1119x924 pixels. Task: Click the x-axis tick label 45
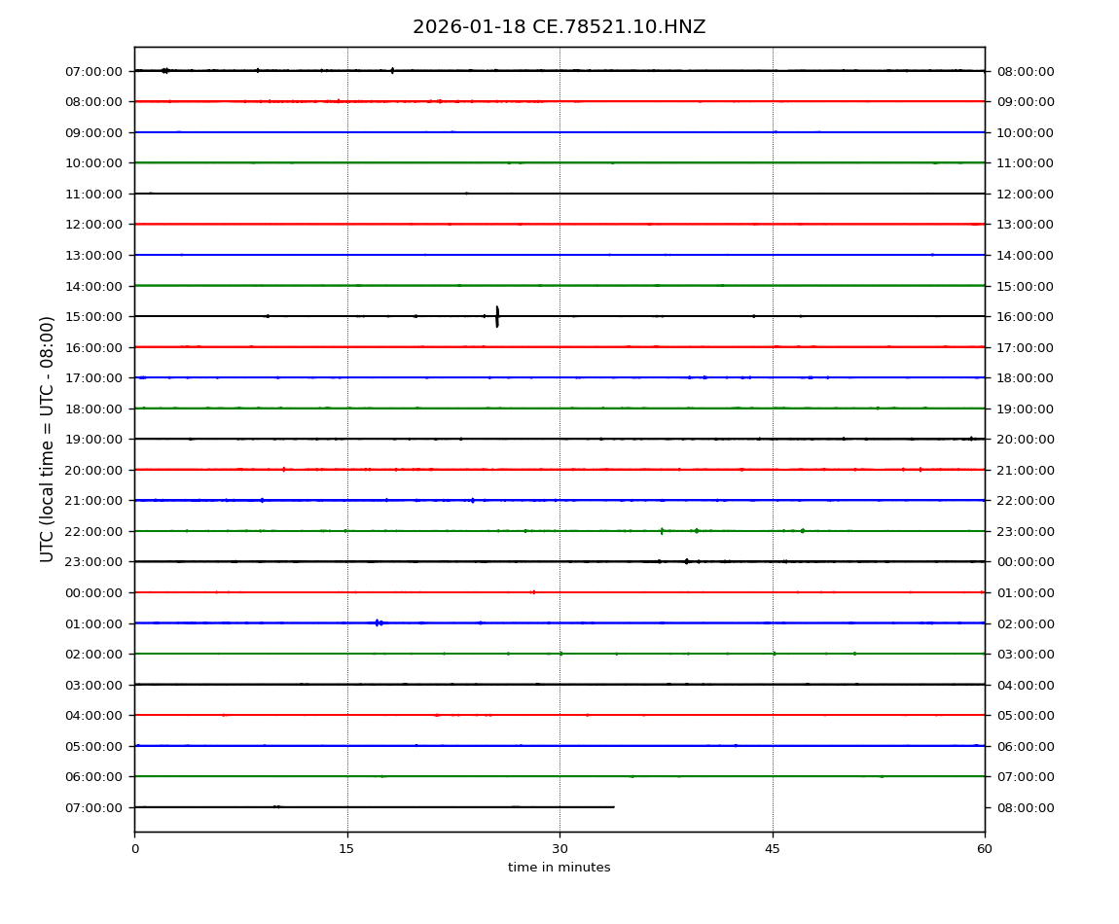(773, 849)
